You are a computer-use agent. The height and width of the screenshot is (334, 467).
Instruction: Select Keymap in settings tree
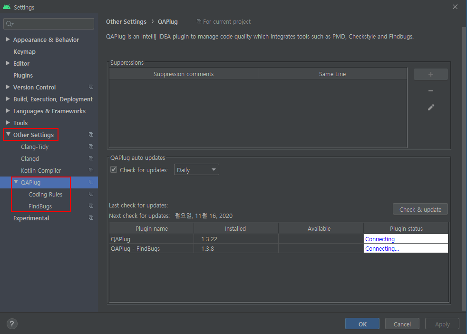point(24,51)
